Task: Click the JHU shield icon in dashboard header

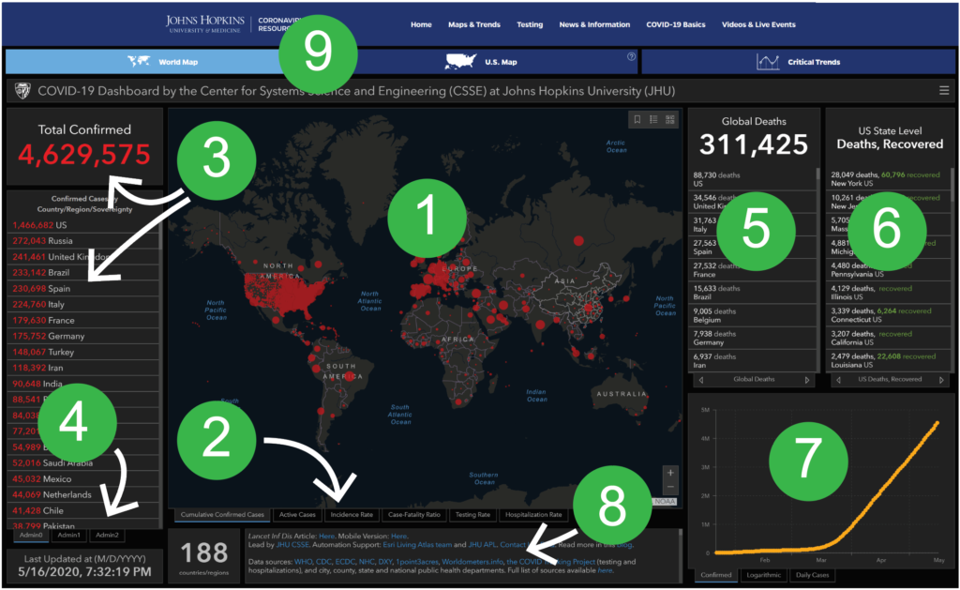Action: pyautogui.click(x=22, y=91)
